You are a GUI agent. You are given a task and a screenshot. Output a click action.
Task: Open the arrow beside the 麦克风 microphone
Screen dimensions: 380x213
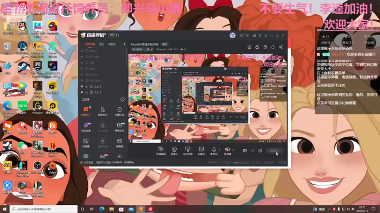(x=219, y=150)
